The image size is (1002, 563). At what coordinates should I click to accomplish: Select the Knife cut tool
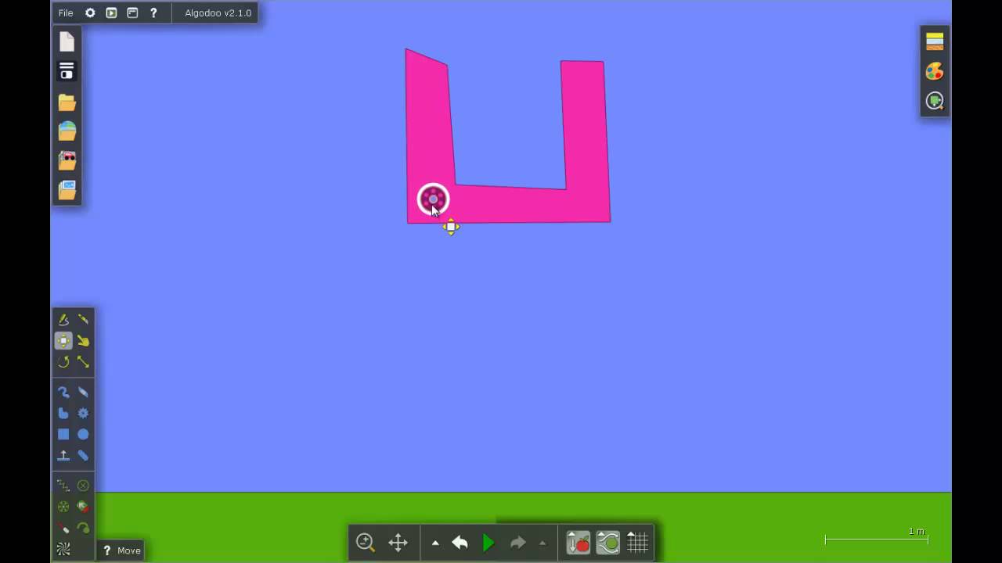coord(83,319)
